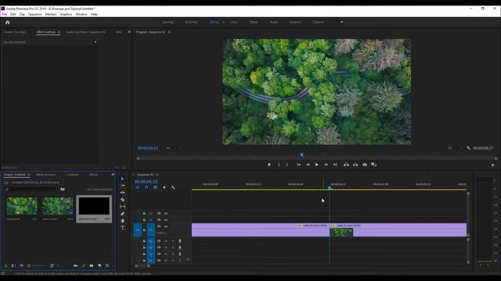Switch to Color workspace
Viewport: 501px width, 281px height.
[234, 23]
